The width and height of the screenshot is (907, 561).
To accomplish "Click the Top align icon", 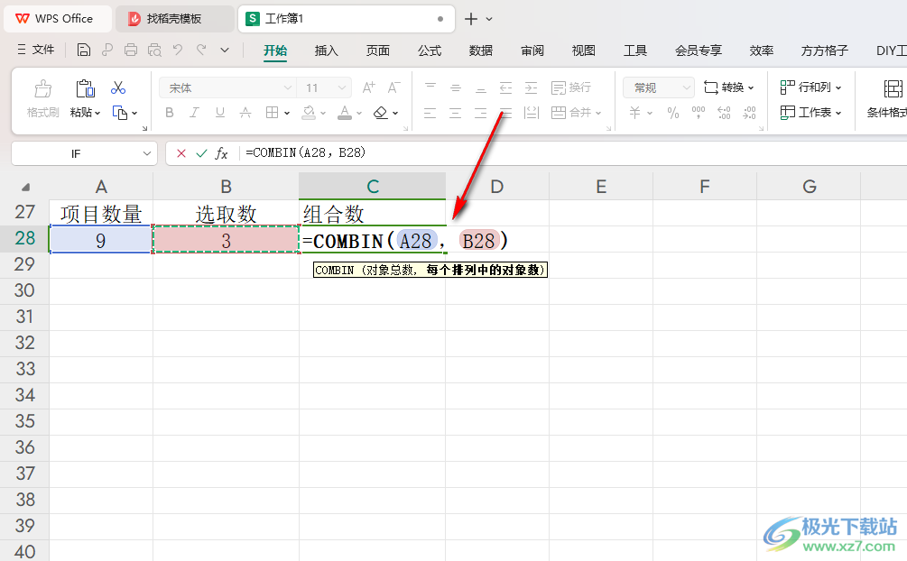I will [x=430, y=87].
